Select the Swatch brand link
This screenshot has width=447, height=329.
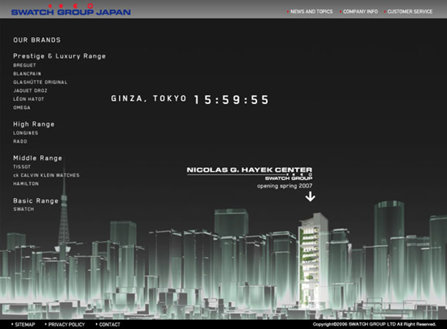click(x=24, y=209)
